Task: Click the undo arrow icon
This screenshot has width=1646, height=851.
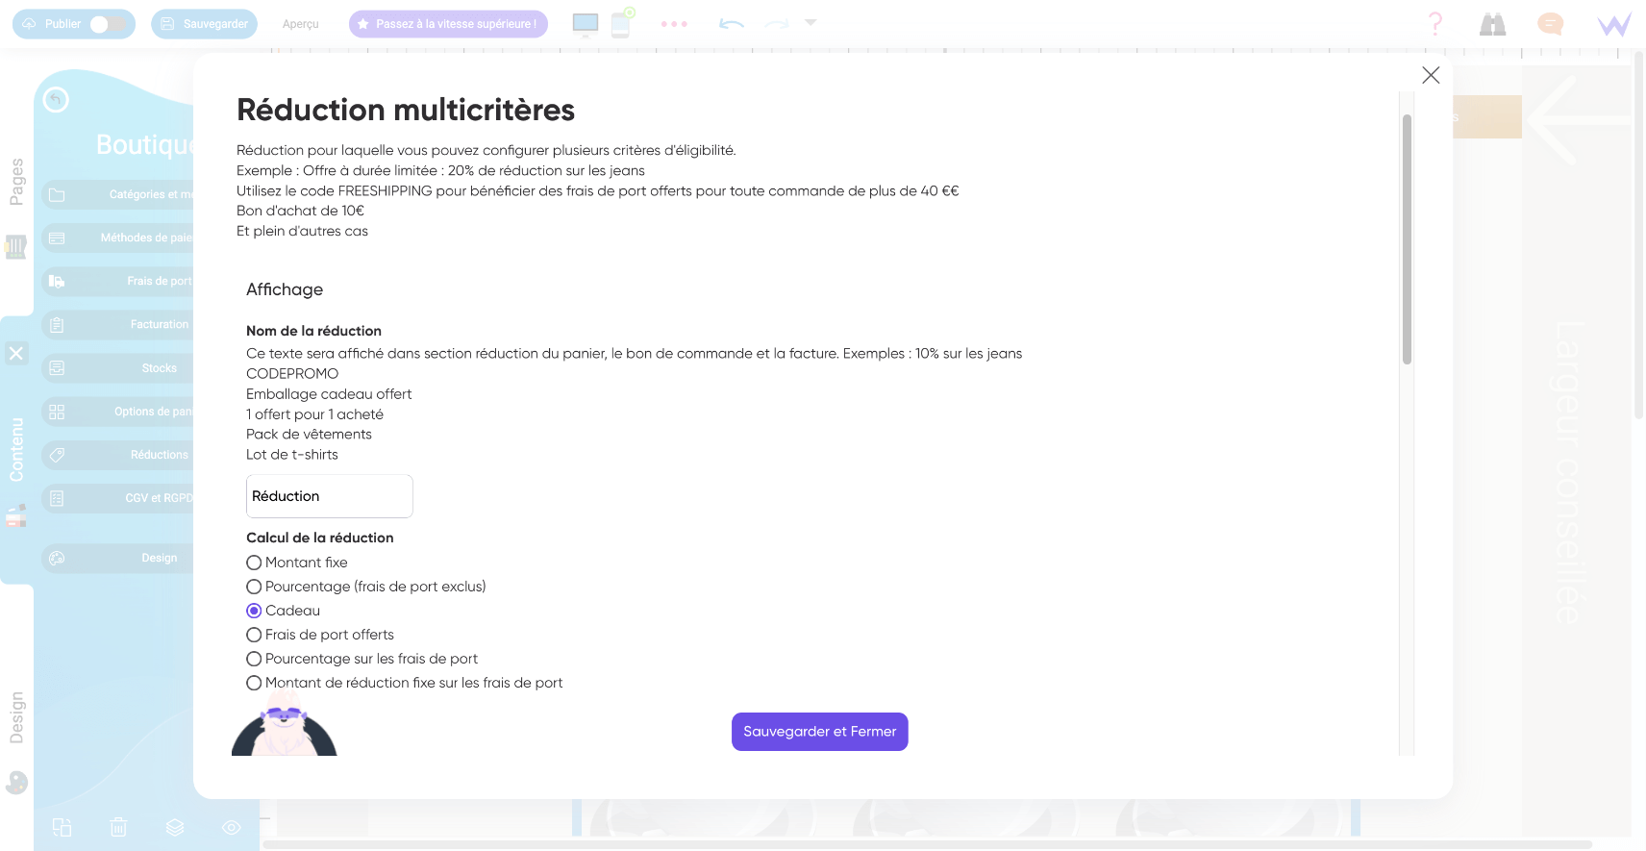Action: point(732,24)
